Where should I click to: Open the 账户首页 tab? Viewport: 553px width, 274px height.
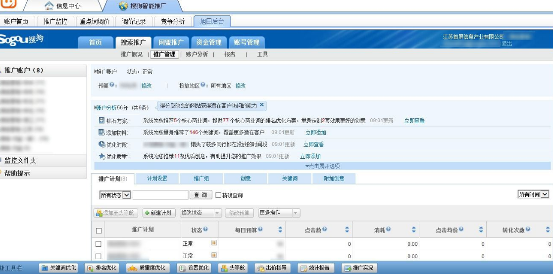16,21
